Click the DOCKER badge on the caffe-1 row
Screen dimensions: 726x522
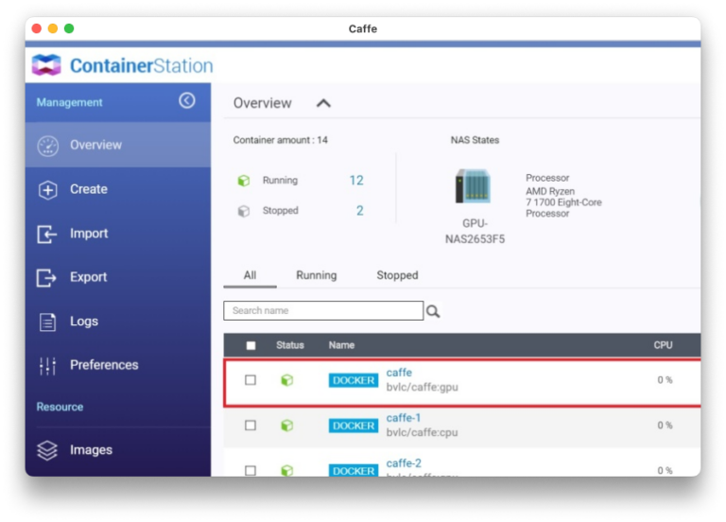click(354, 426)
